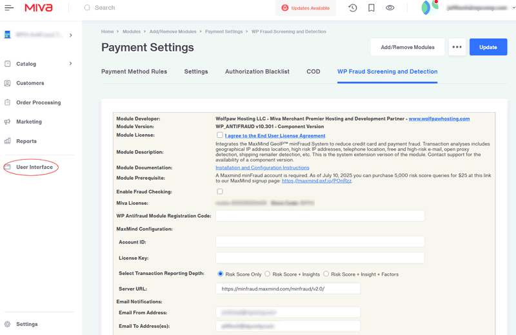Image resolution: width=516 pixels, height=335 pixels.
Task: Click the License Key field
Action: click(x=320, y=258)
